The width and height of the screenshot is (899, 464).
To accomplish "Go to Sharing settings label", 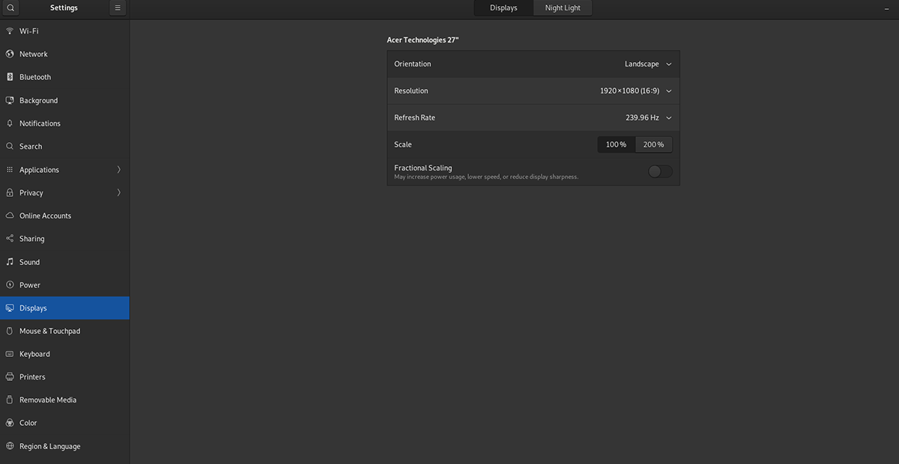I will (32, 239).
